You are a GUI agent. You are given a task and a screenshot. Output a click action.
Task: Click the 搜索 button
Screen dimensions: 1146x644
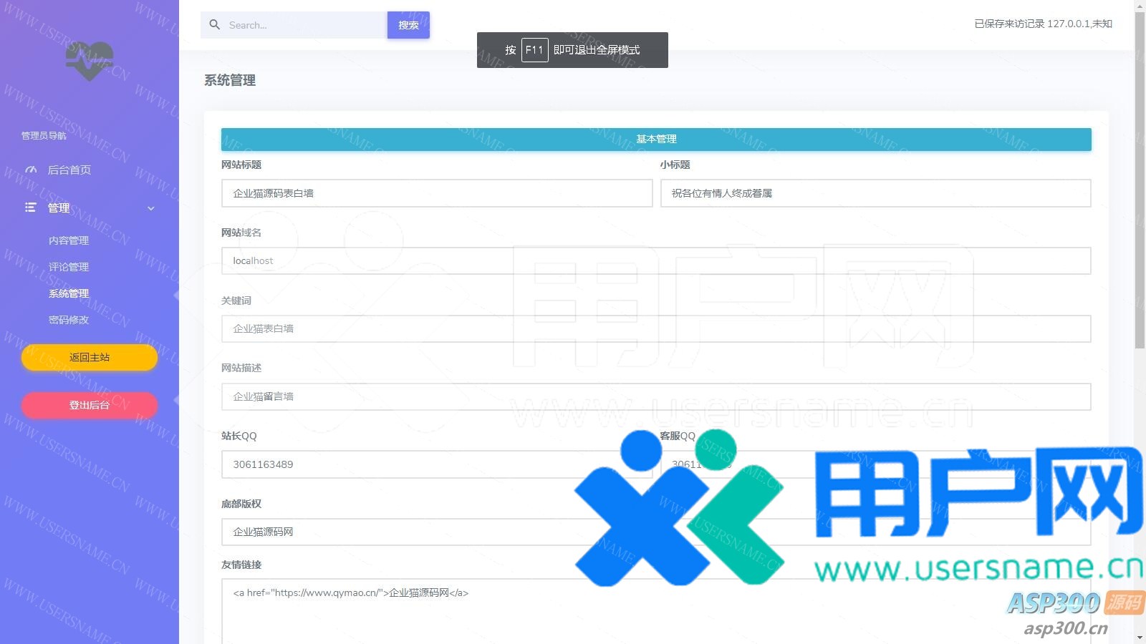pos(408,25)
